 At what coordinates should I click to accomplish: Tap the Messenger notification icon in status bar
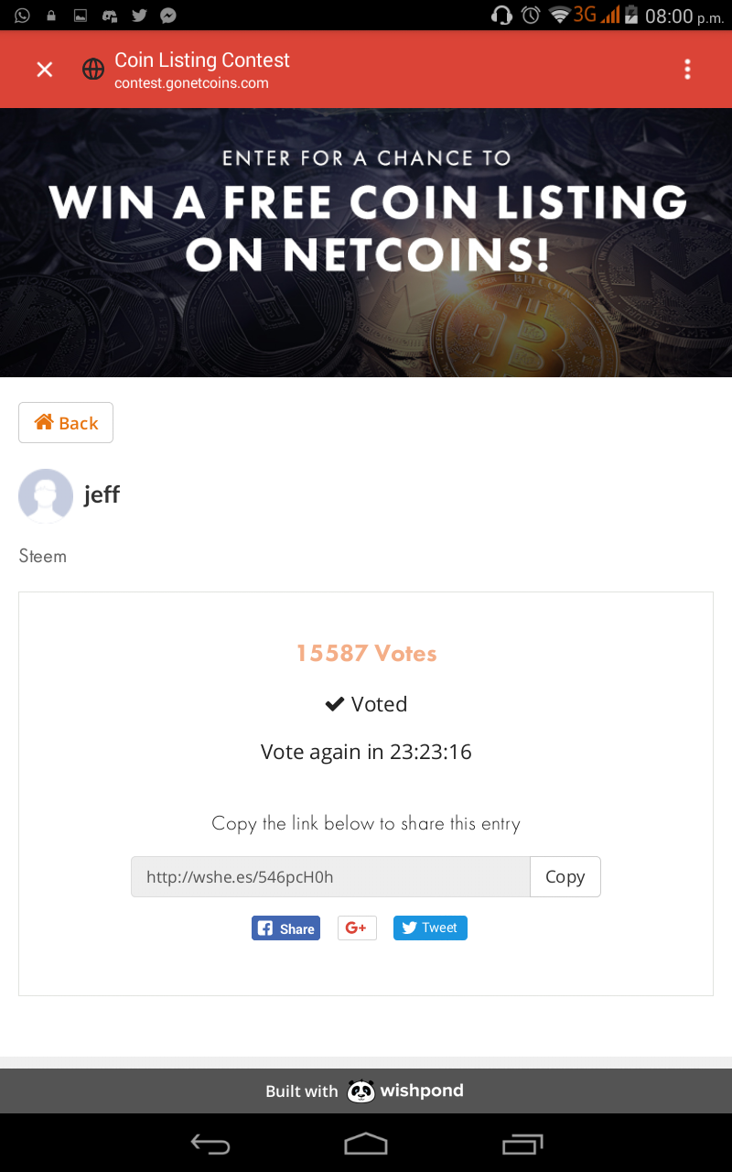point(168,15)
